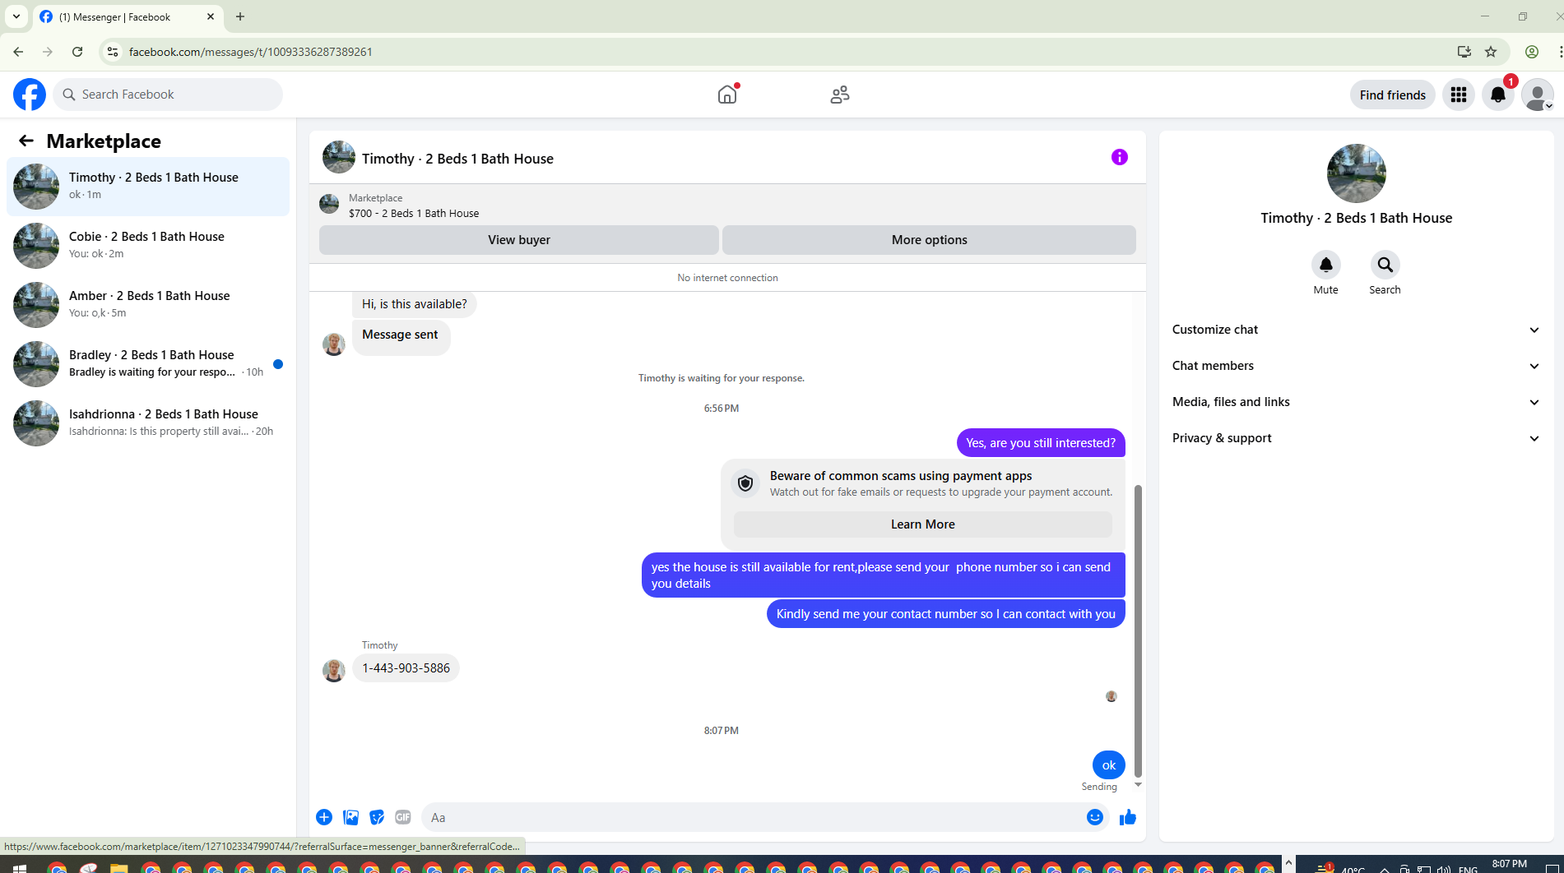
Task: View site information in address bar
Action: (113, 52)
